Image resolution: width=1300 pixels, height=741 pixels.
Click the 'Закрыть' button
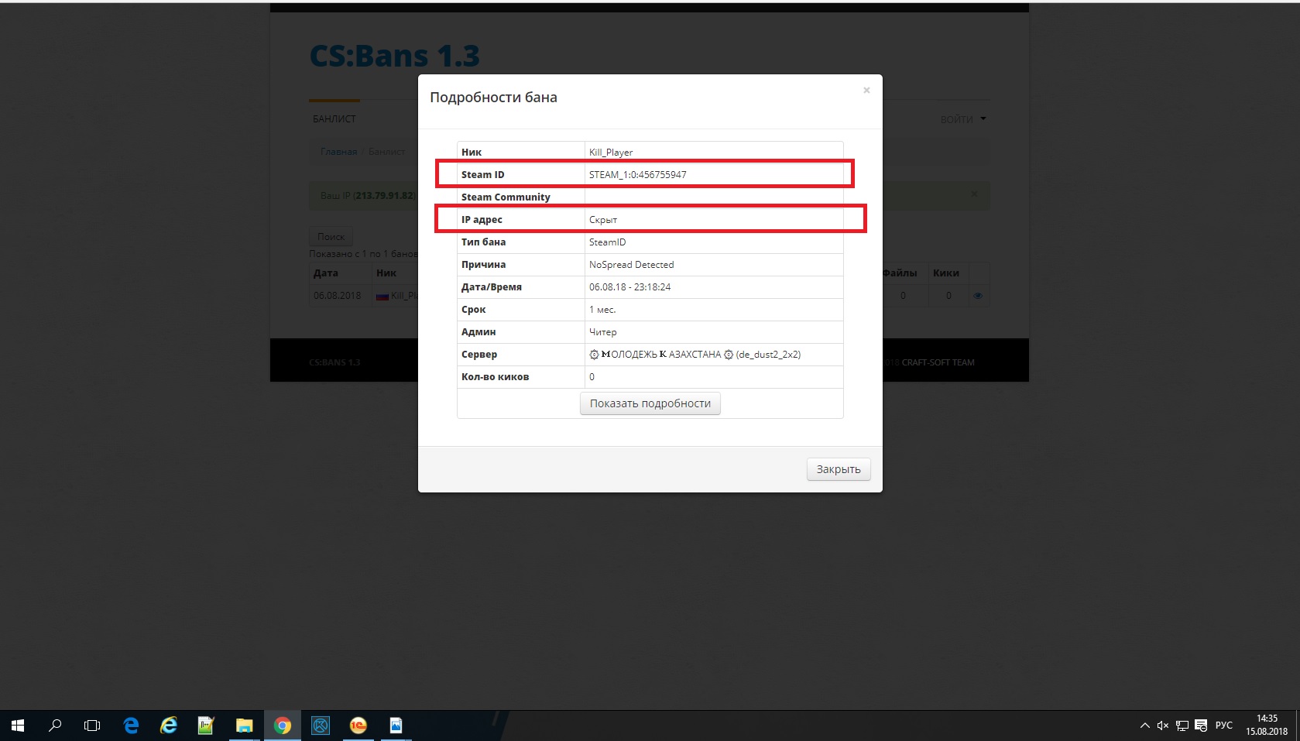coord(839,469)
